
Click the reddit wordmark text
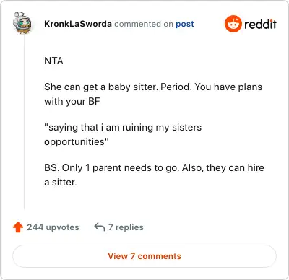[260, 25]
